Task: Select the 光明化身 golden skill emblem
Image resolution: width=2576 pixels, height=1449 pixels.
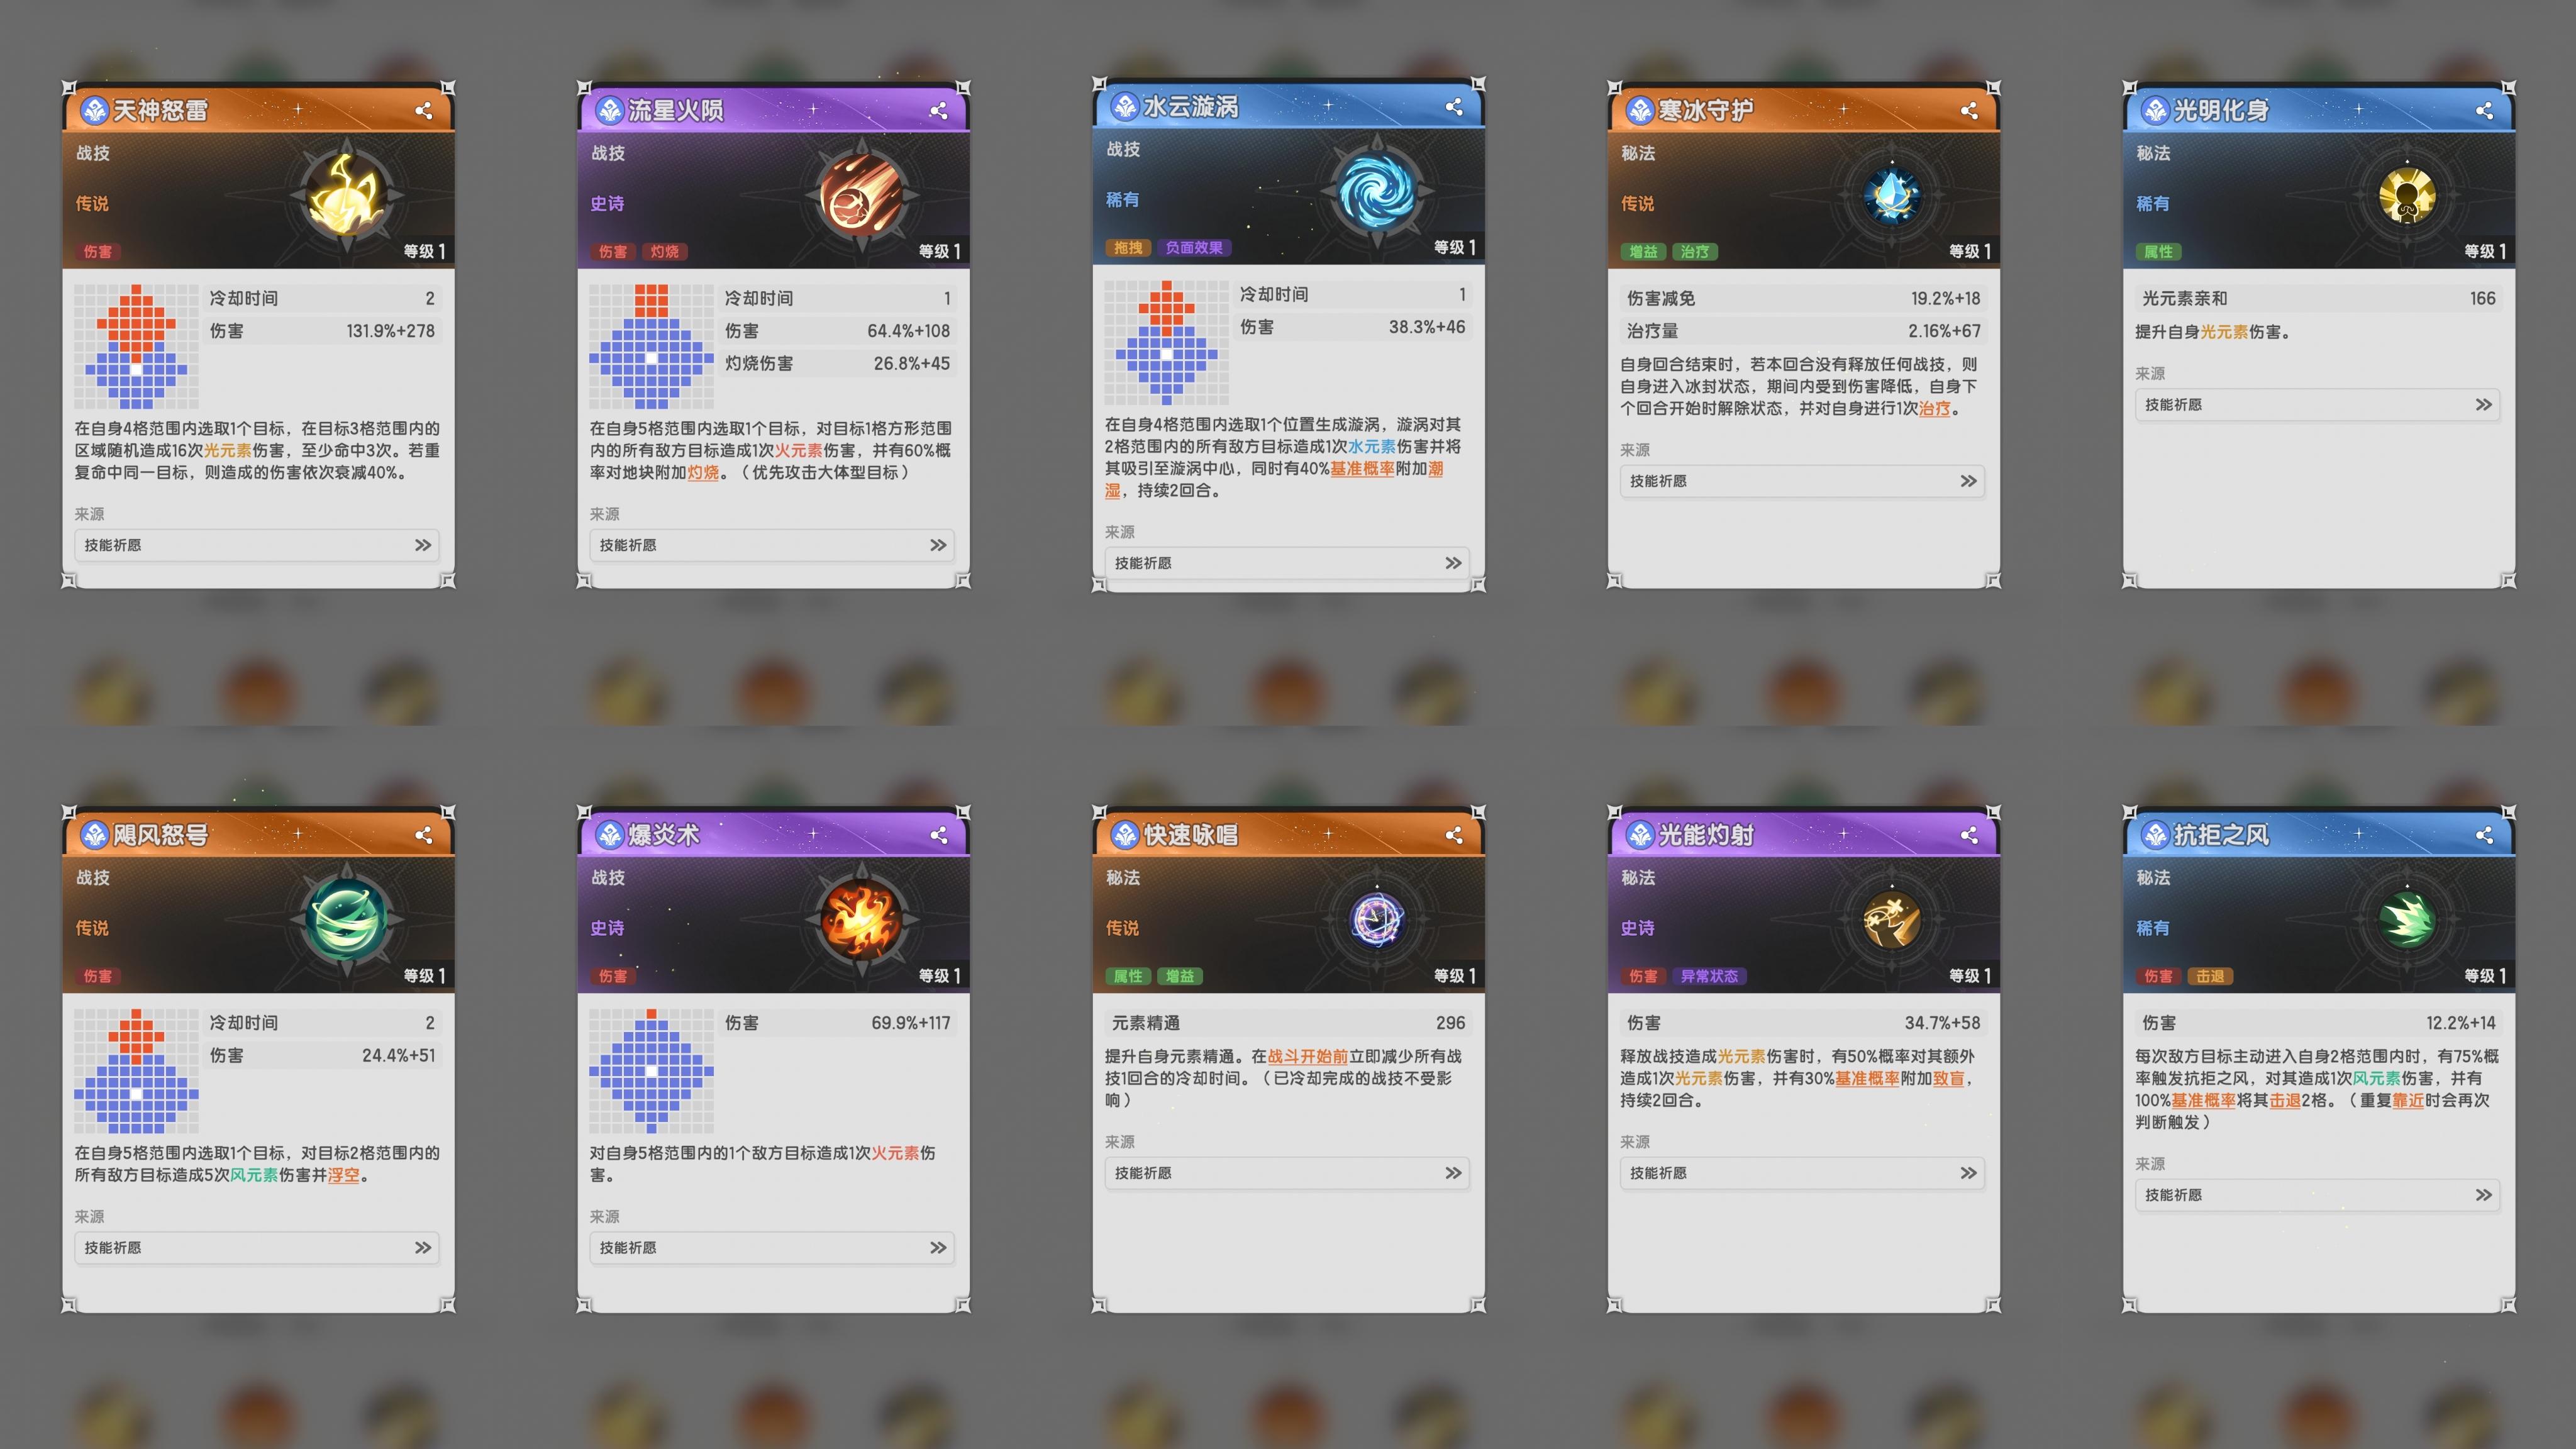Action: (x=2407, y=196)
